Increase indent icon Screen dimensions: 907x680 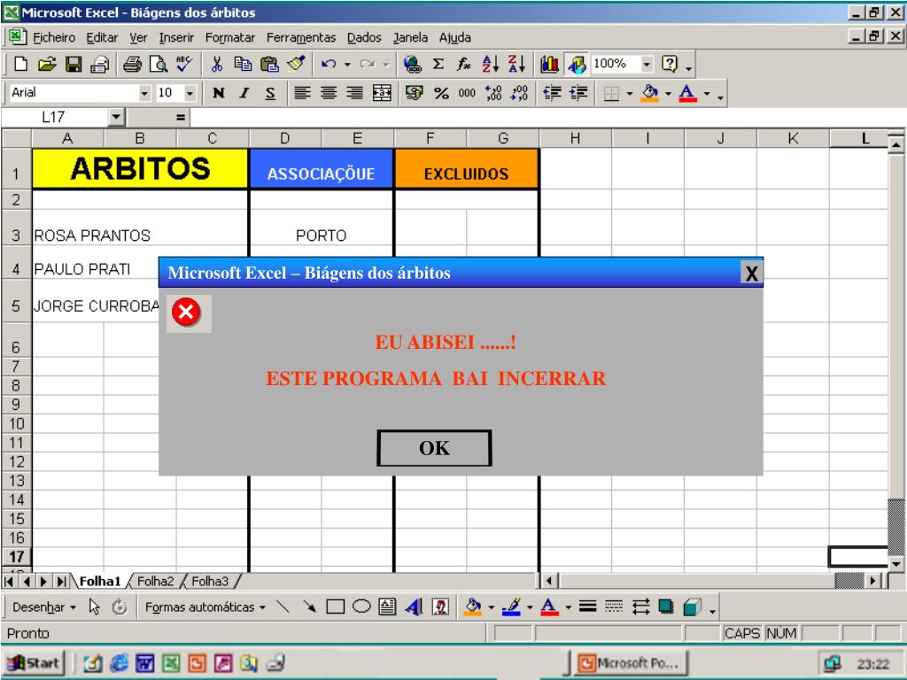[x=578, y=93]
